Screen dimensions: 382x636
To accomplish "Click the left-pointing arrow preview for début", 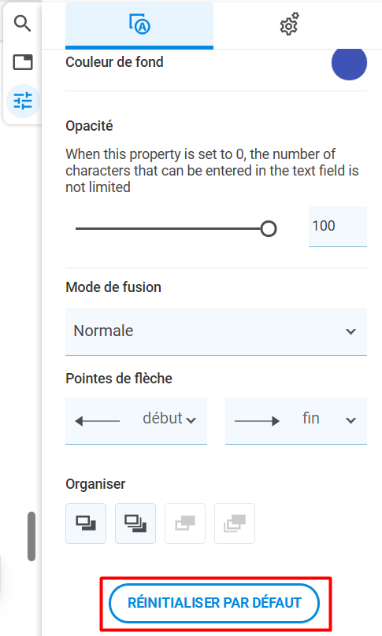I will point(98,421).
